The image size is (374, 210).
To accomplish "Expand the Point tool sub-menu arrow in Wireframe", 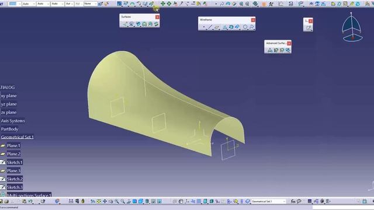I will [206, 29].
